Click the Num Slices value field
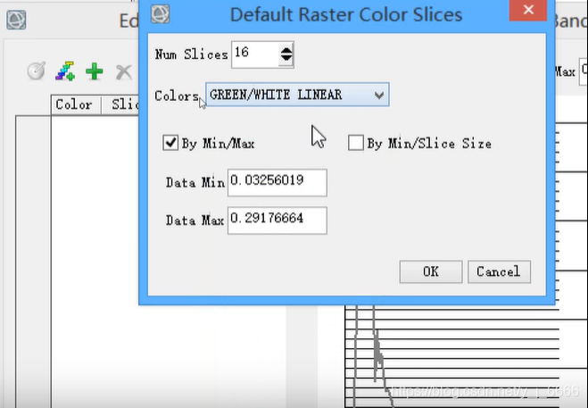Viewport: 588px width, 408px height. [x=255, y=54]
